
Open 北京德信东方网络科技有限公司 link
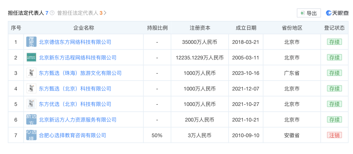(x=75, y=42)
